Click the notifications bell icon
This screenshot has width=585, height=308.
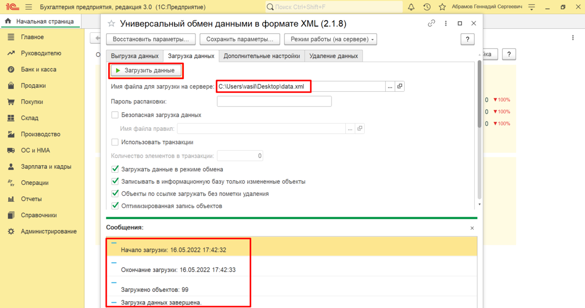[411, 7]
